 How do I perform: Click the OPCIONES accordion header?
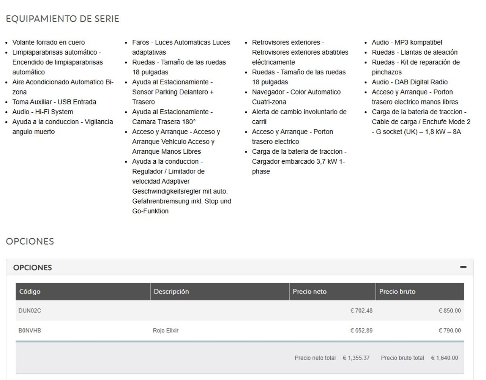[x=240, y=267]
